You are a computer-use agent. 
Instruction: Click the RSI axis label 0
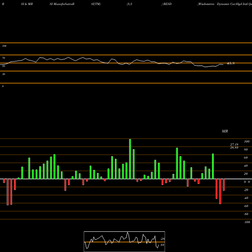[x=3, y=86]
